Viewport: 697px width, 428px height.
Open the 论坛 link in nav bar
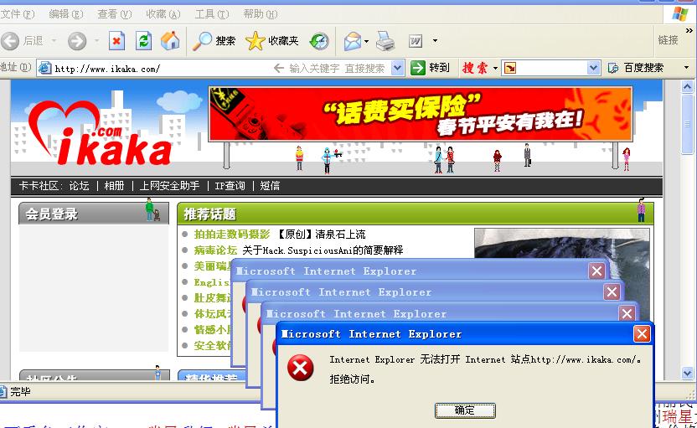click(x=79, y=186)
